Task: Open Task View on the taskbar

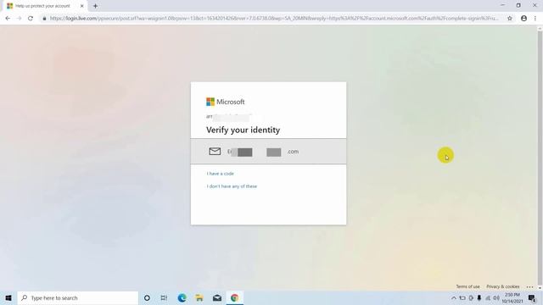Action: pyautogui.click(x=164, y=297)
